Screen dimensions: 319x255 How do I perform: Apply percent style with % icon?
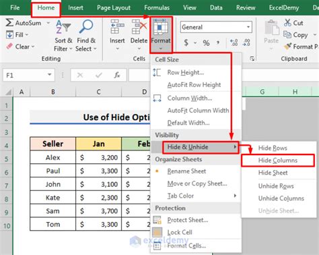click(206, 42)
